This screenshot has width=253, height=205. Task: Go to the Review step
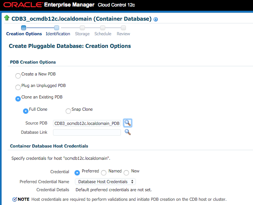tap(124, 34)
